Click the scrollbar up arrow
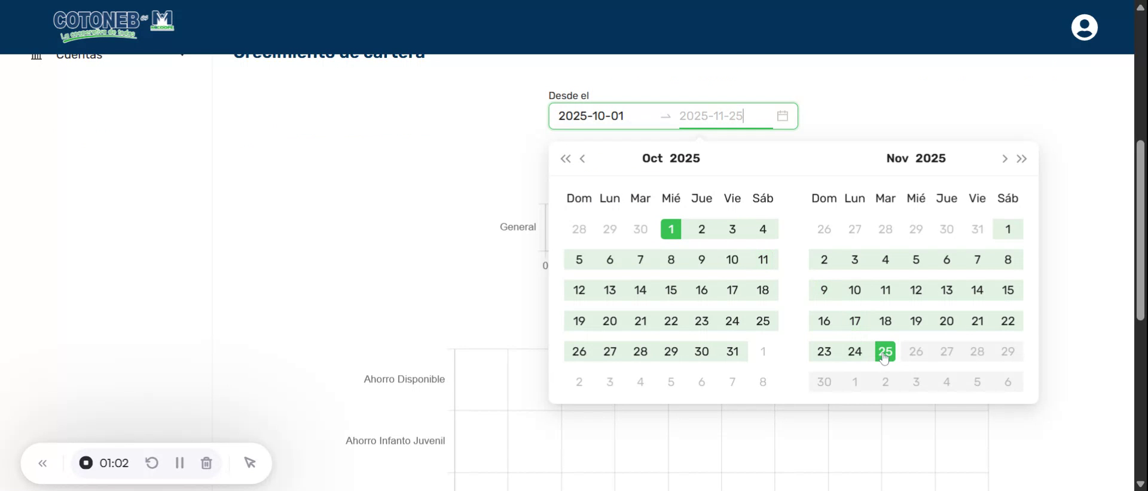 pyautogui.click(x=1141, y=7)
